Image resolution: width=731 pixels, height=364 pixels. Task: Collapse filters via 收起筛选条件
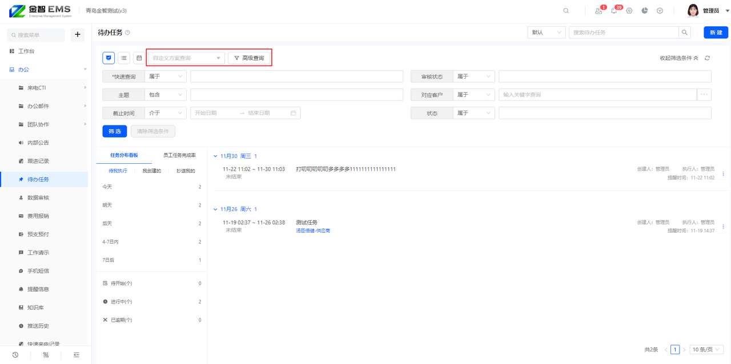pos(679,58)
